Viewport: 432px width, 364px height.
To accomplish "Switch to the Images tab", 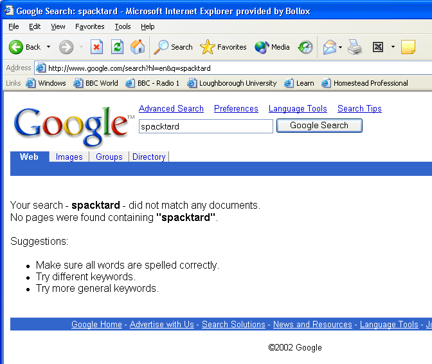I will tap(69, 157).
